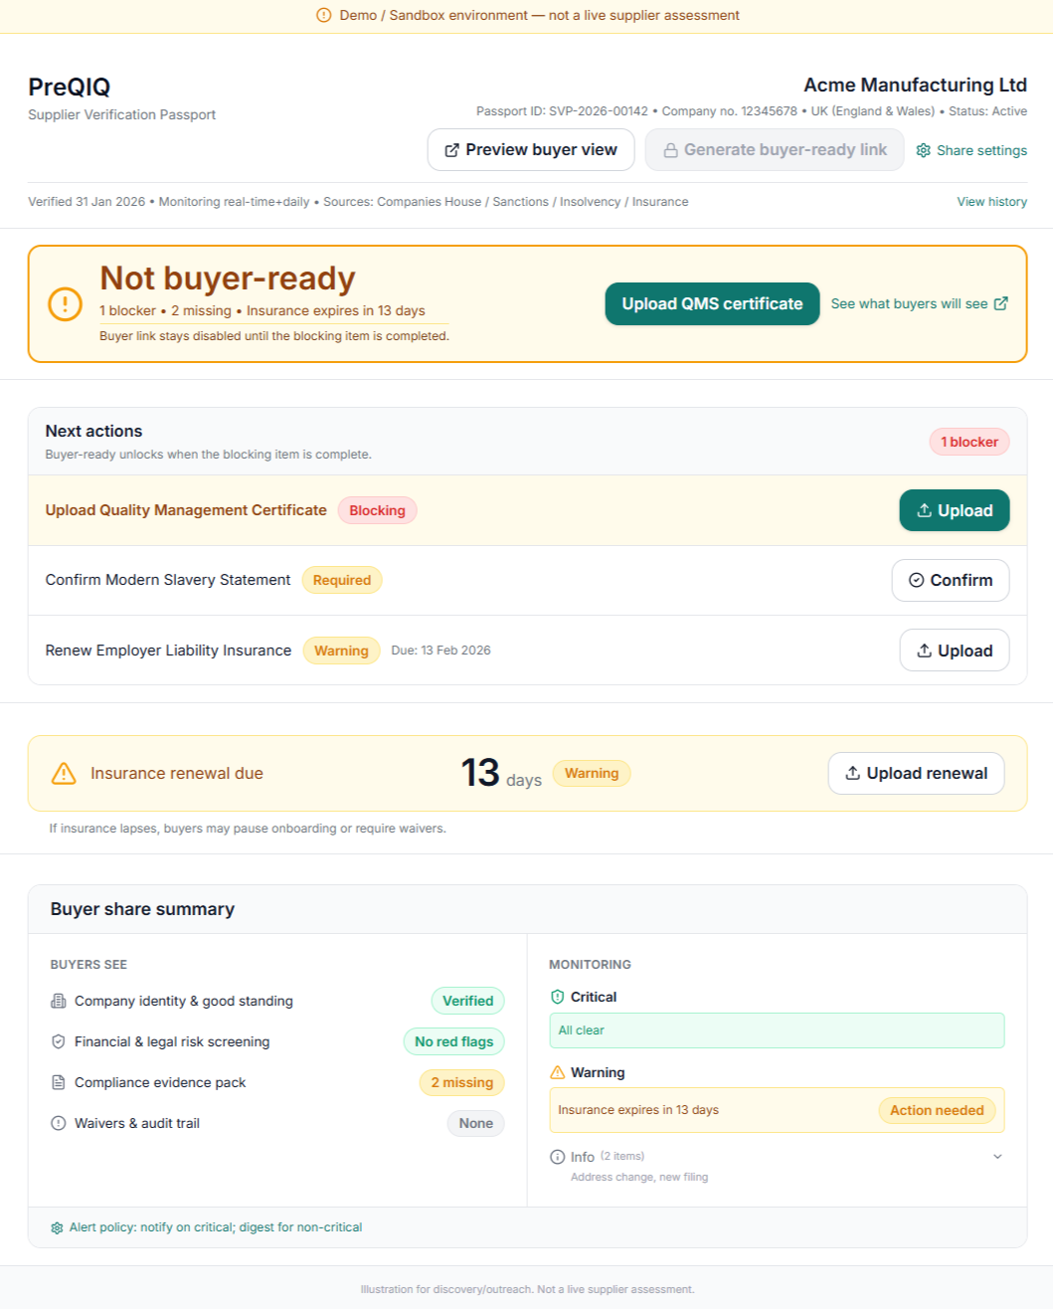Upload the Employer Liability Insurance renewal document
The image size is (1053, 1309).
954,651
